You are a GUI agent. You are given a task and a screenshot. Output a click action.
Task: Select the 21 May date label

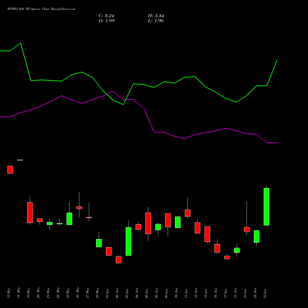48,293
